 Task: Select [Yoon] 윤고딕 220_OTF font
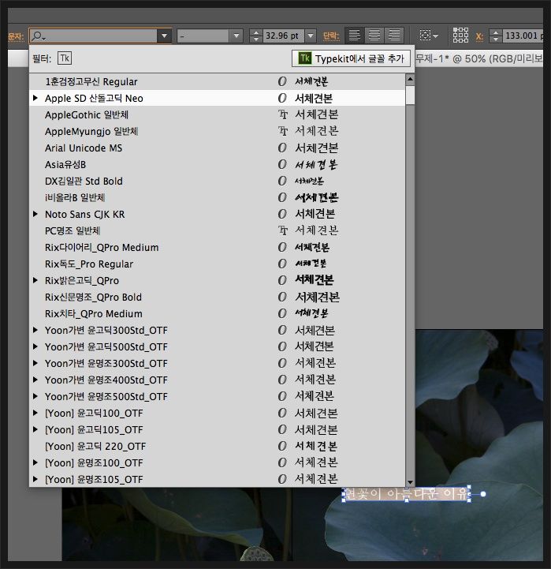(x=217, y=447)
